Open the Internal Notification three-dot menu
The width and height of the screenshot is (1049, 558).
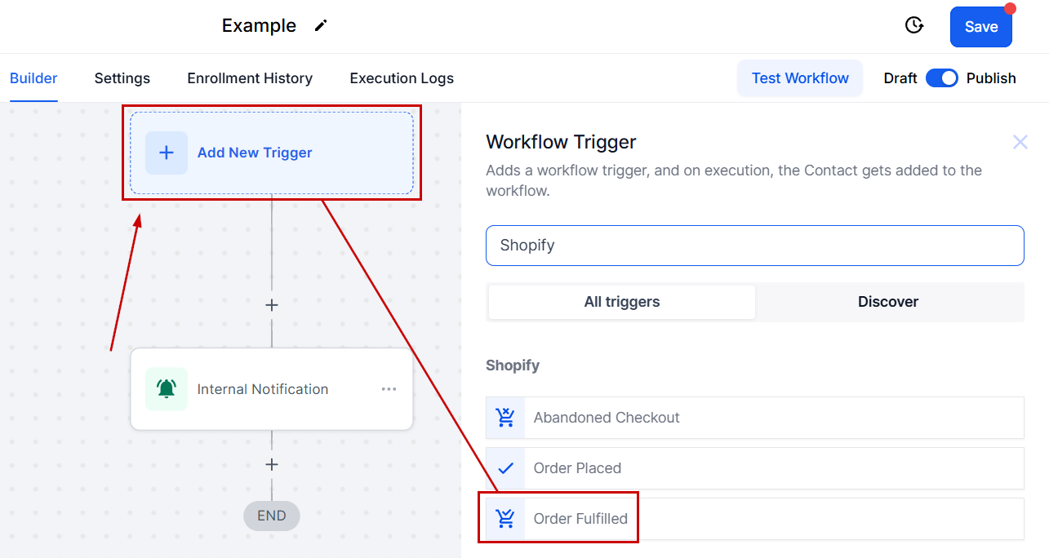[389, 389]
